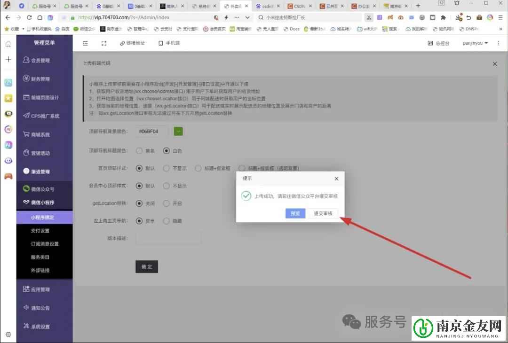
Task: Choose 不显示 for homepage top style
Action: 167,168
